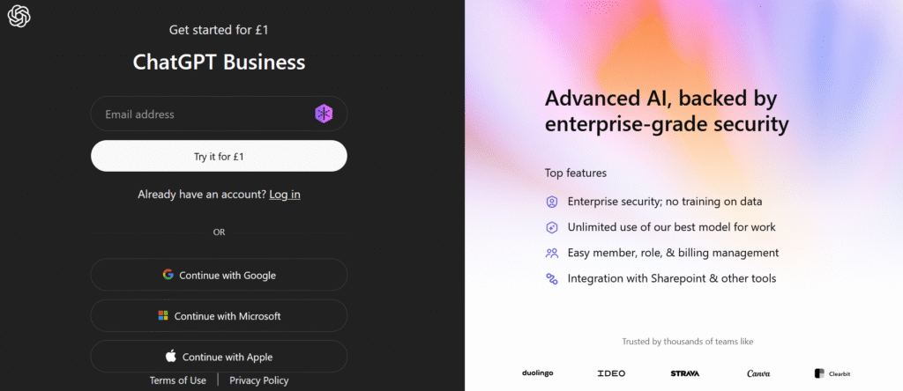The height and width of the screenshot is (391, 903).
Task: Open the Log in link
Action: (x=285, y=194)
